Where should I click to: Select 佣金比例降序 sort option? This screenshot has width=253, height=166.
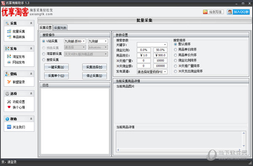click(175, 60)
